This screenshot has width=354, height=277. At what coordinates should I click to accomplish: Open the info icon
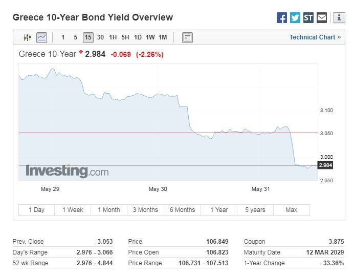pos(339,17)
